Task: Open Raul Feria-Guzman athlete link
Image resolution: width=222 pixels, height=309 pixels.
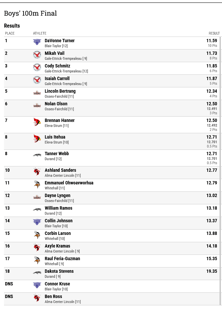Action: tap(62, 258)
